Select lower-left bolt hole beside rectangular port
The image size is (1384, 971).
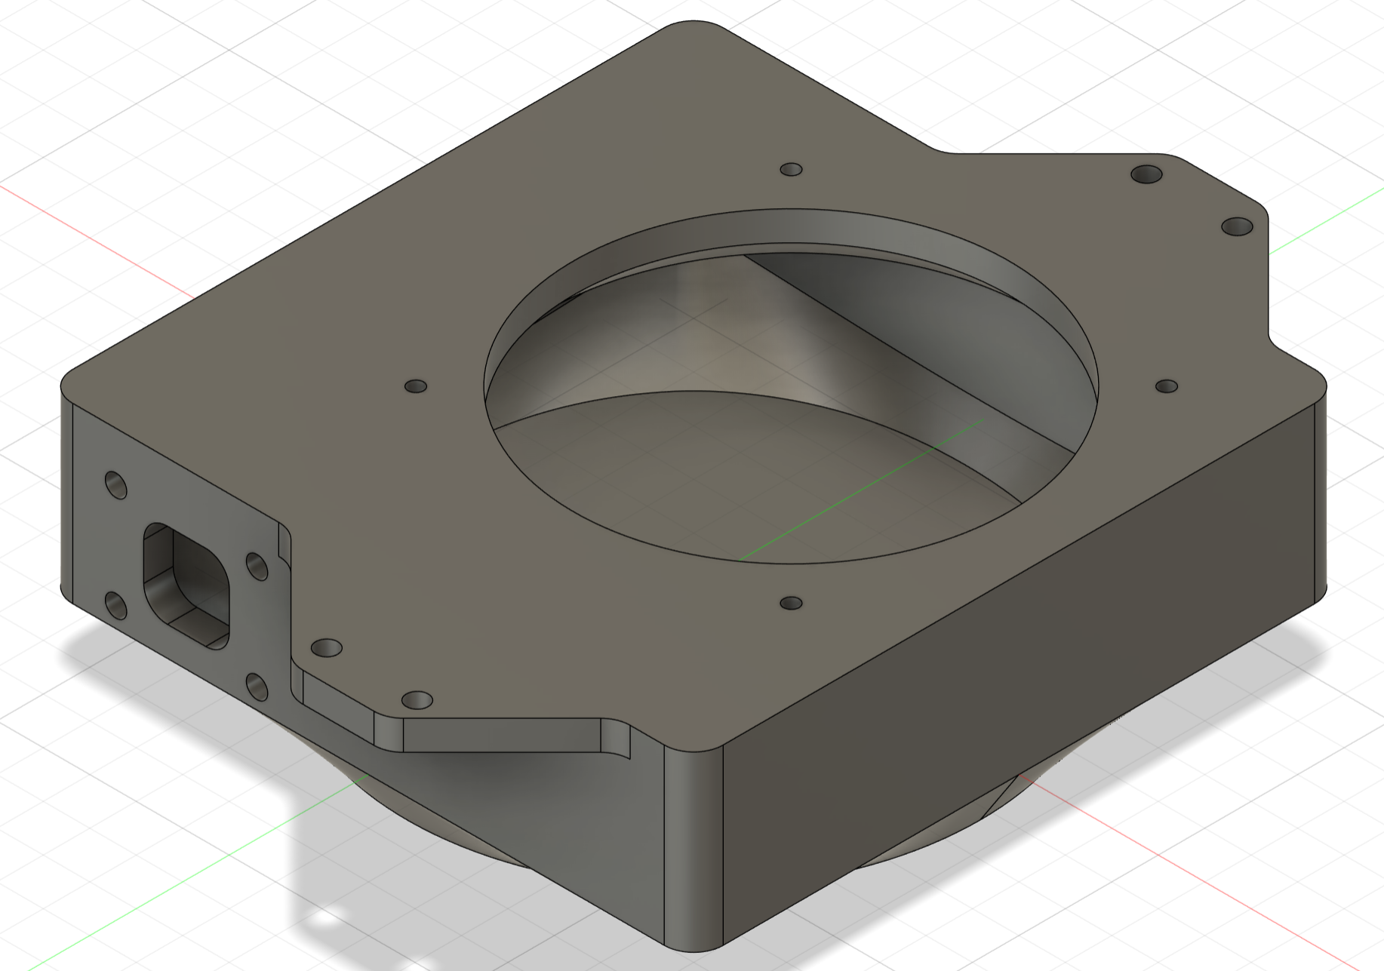coord(115,605)
